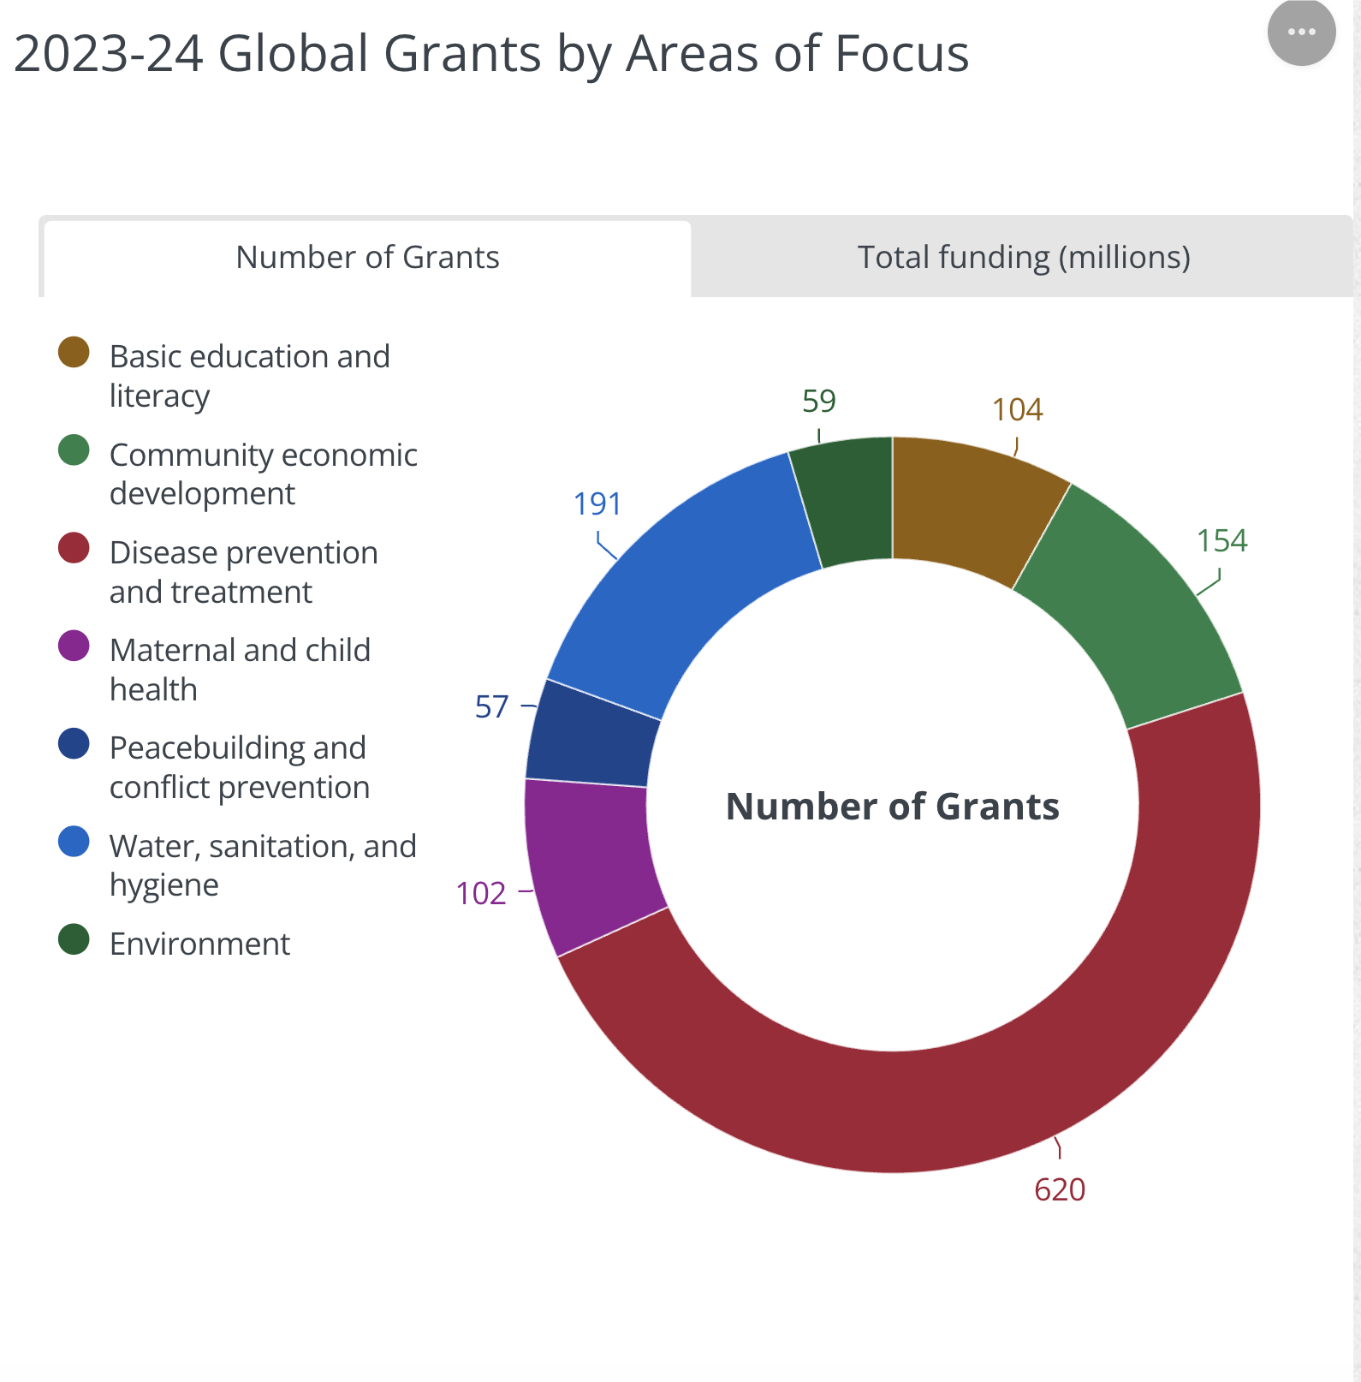Open the three-dot chart options menu

1301,33
